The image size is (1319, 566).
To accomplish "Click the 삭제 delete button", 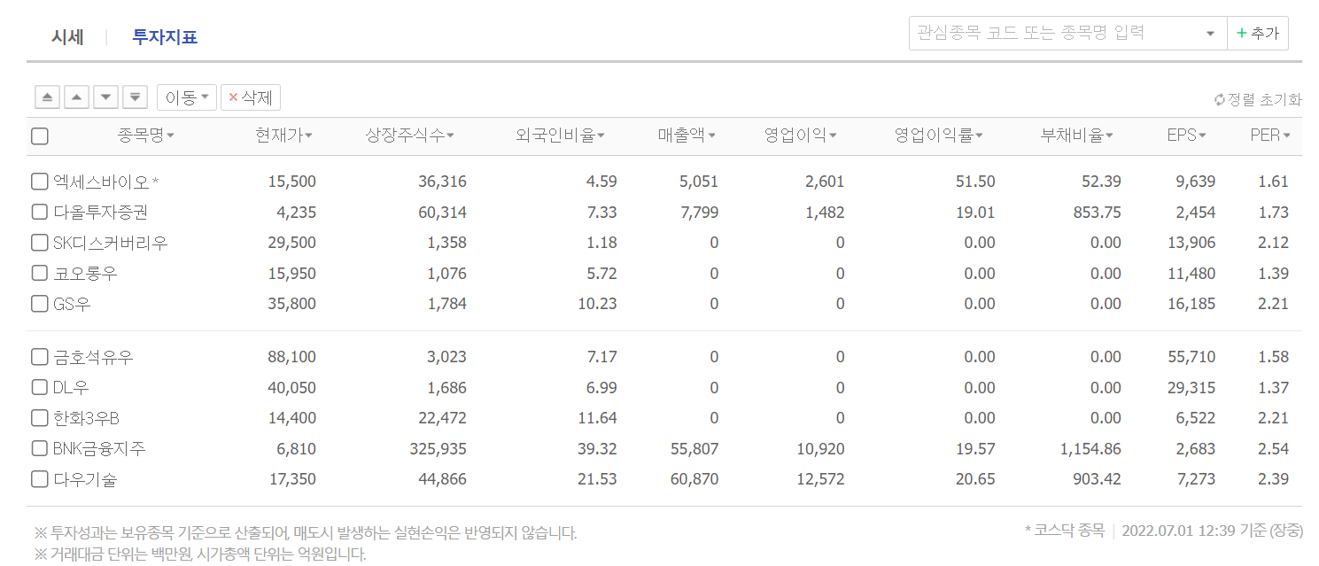I will [x=250, y=97].
